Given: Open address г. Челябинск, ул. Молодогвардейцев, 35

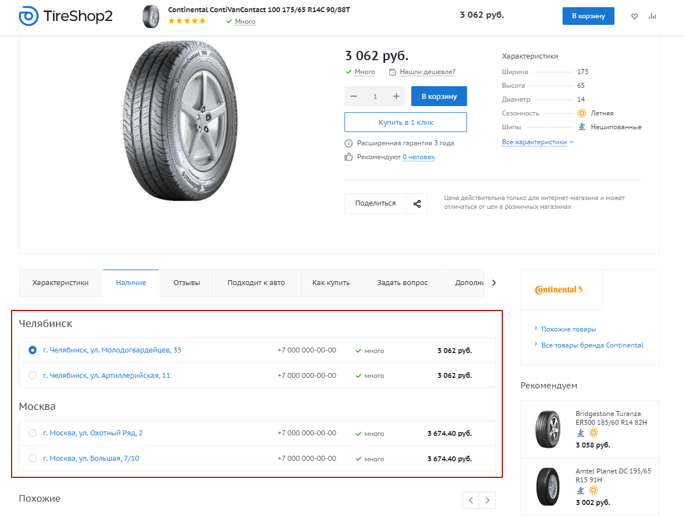Looking at the screenshot, I should coord(112,350).
